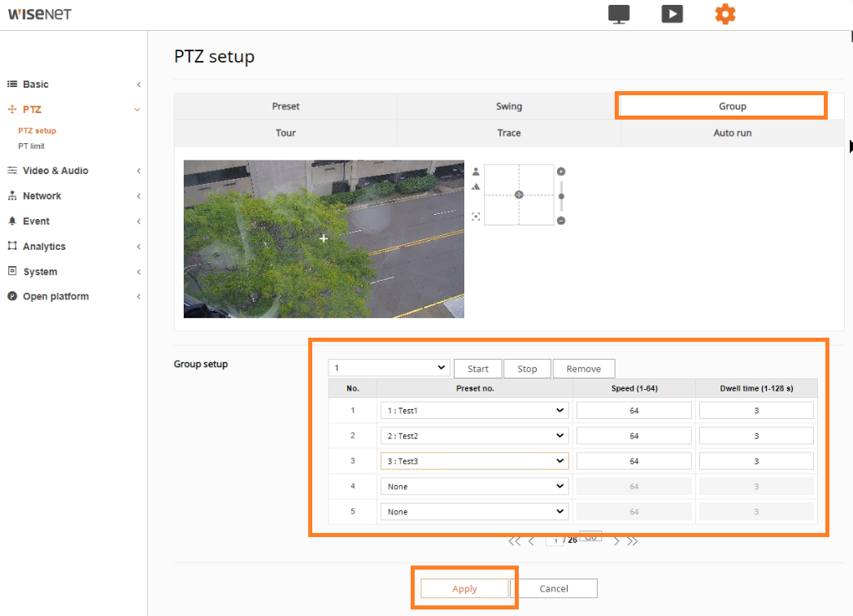Click the zoom in plus button
Image resolution: width=853 pixels, height=616 pixels.
coord(561,172)
